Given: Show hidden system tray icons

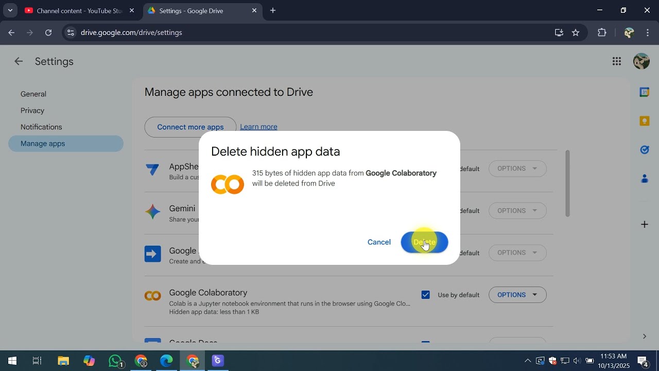Looking at the screenshot, I should 527,361.
